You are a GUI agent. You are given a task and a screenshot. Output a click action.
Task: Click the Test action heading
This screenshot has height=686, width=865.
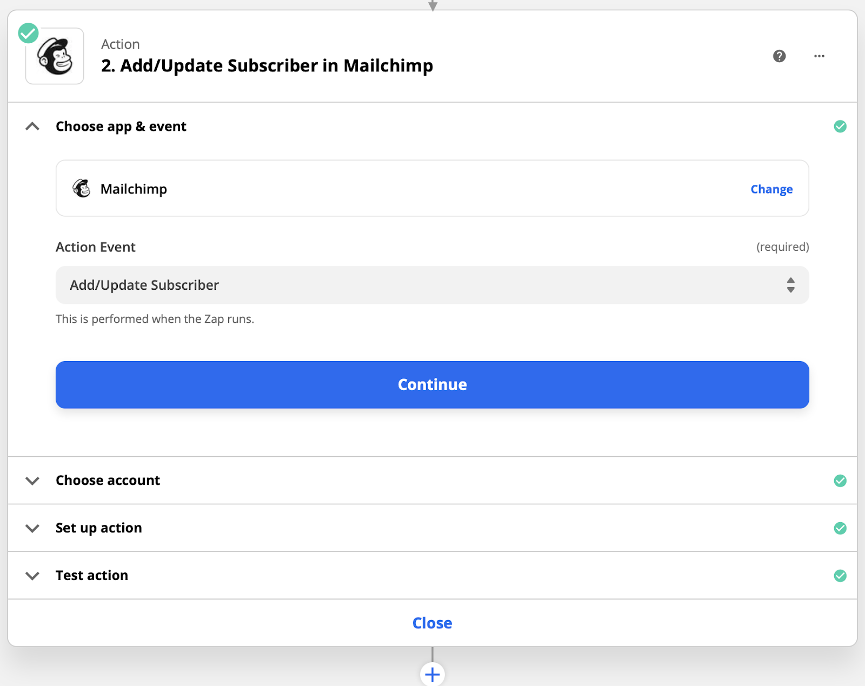[x=92, y=576]
